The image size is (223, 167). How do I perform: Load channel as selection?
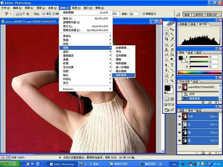point(197,153)
